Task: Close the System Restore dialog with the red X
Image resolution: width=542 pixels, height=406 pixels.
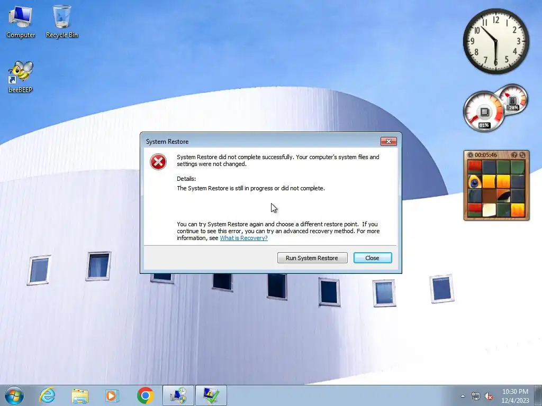Action: click(389, 141)
